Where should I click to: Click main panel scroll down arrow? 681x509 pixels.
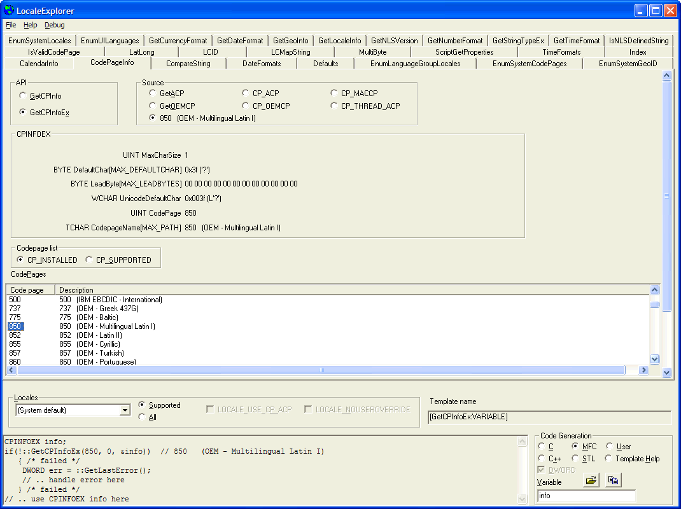[x=666, y=372]
